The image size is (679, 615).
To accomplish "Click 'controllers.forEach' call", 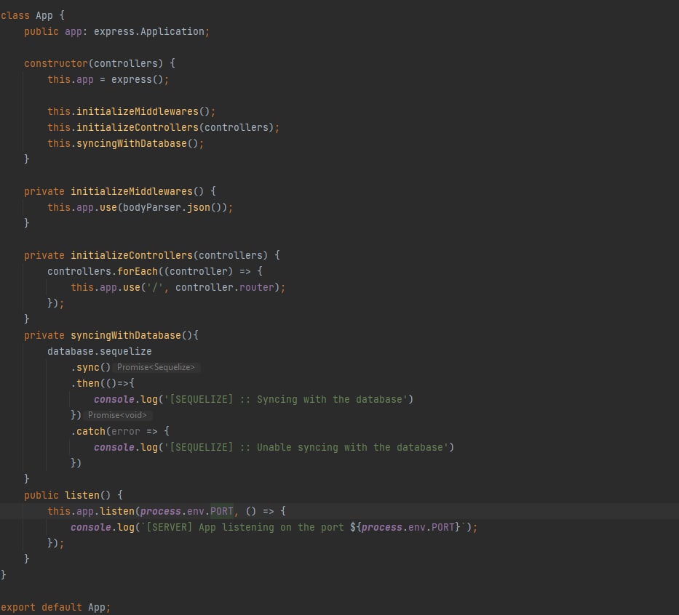I will (x=103, y=272).
